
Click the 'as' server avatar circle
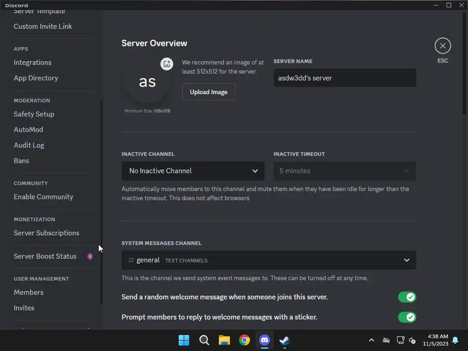(x=147, y=81)
